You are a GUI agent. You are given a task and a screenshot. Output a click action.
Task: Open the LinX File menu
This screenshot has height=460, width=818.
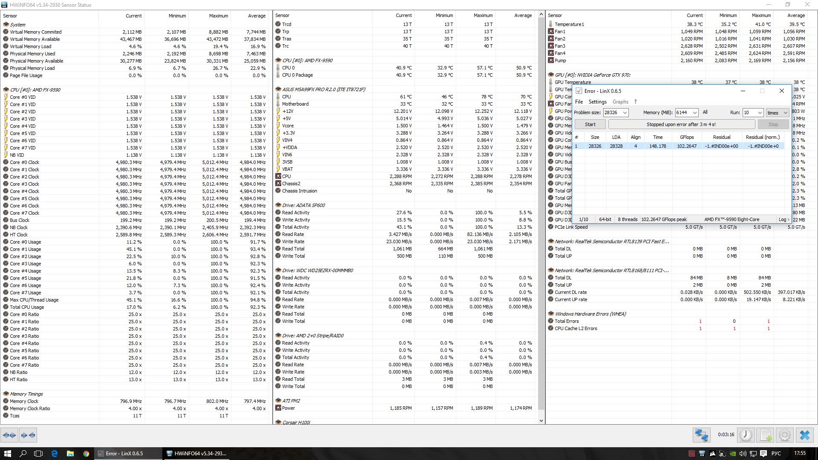[x=579, y=102]
